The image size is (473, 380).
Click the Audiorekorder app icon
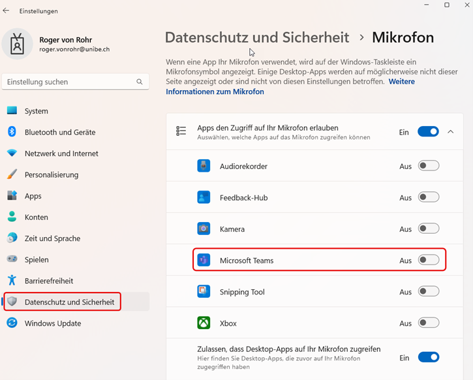[x=204, y=166]
